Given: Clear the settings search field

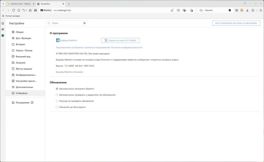Looking at the screenshot, I should [84, 23].
